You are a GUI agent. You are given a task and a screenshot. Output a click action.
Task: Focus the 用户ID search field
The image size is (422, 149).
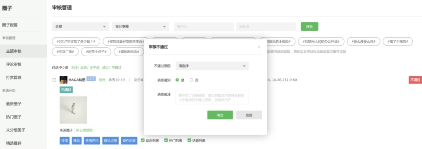click(204, 27)
